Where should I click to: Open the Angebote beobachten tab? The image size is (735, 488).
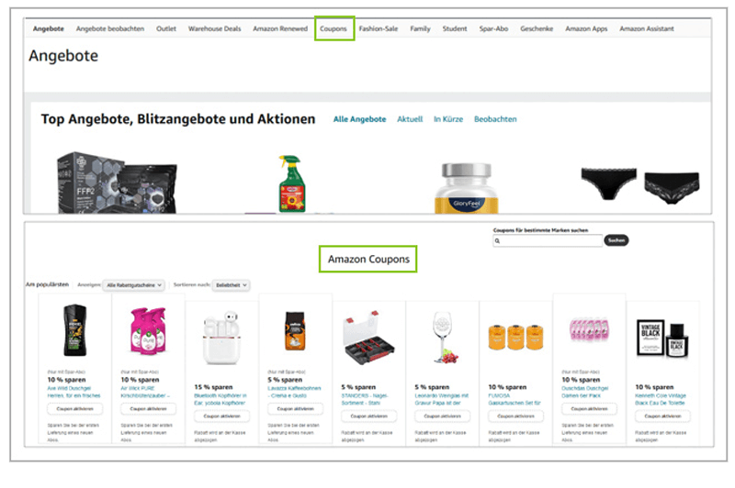pyautogui.click(x=110, y=28)
